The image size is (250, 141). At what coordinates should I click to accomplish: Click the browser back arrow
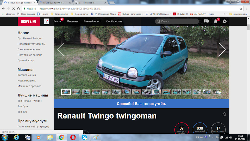click(3, 9)
